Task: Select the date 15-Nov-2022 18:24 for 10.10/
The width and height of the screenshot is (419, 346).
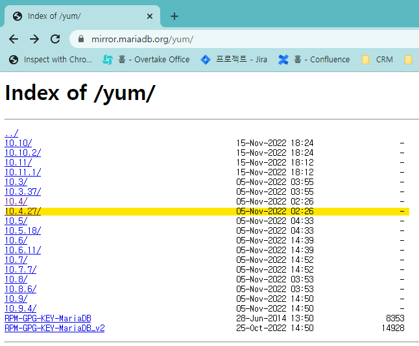Action: pos(275,143)
